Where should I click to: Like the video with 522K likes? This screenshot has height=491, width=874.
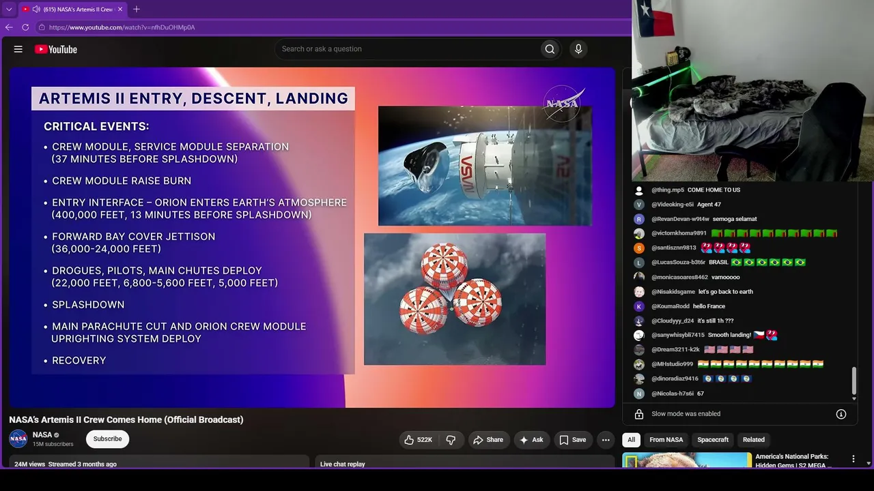pyautogui.click(x=419, y=440)
